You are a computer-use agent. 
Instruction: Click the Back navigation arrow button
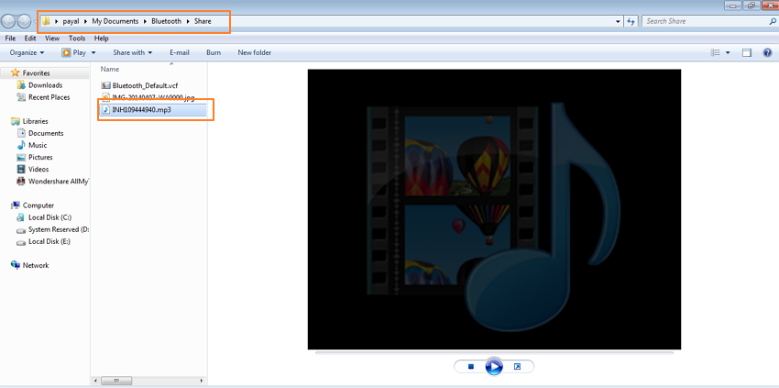[10, 21]
